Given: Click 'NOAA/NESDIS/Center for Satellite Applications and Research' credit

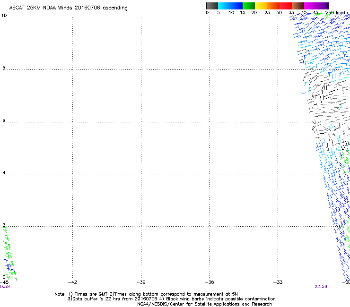Looking at the screenshot, I should (x=204, y=304).
